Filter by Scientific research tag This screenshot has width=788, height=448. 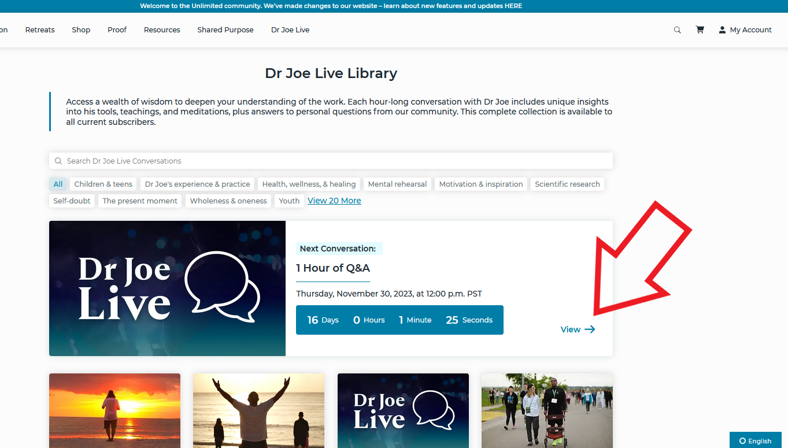tap(567, 184)
